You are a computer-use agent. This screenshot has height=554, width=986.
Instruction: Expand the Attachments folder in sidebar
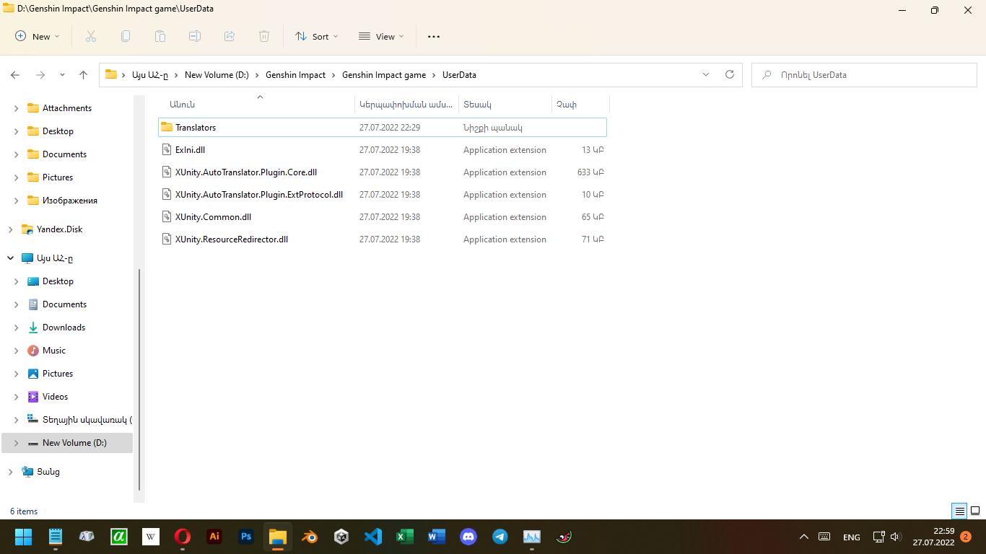[17, 108]
